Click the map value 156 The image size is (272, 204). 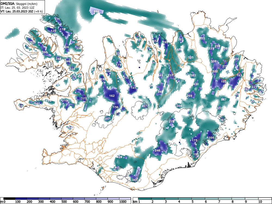[x=116, y=107]
